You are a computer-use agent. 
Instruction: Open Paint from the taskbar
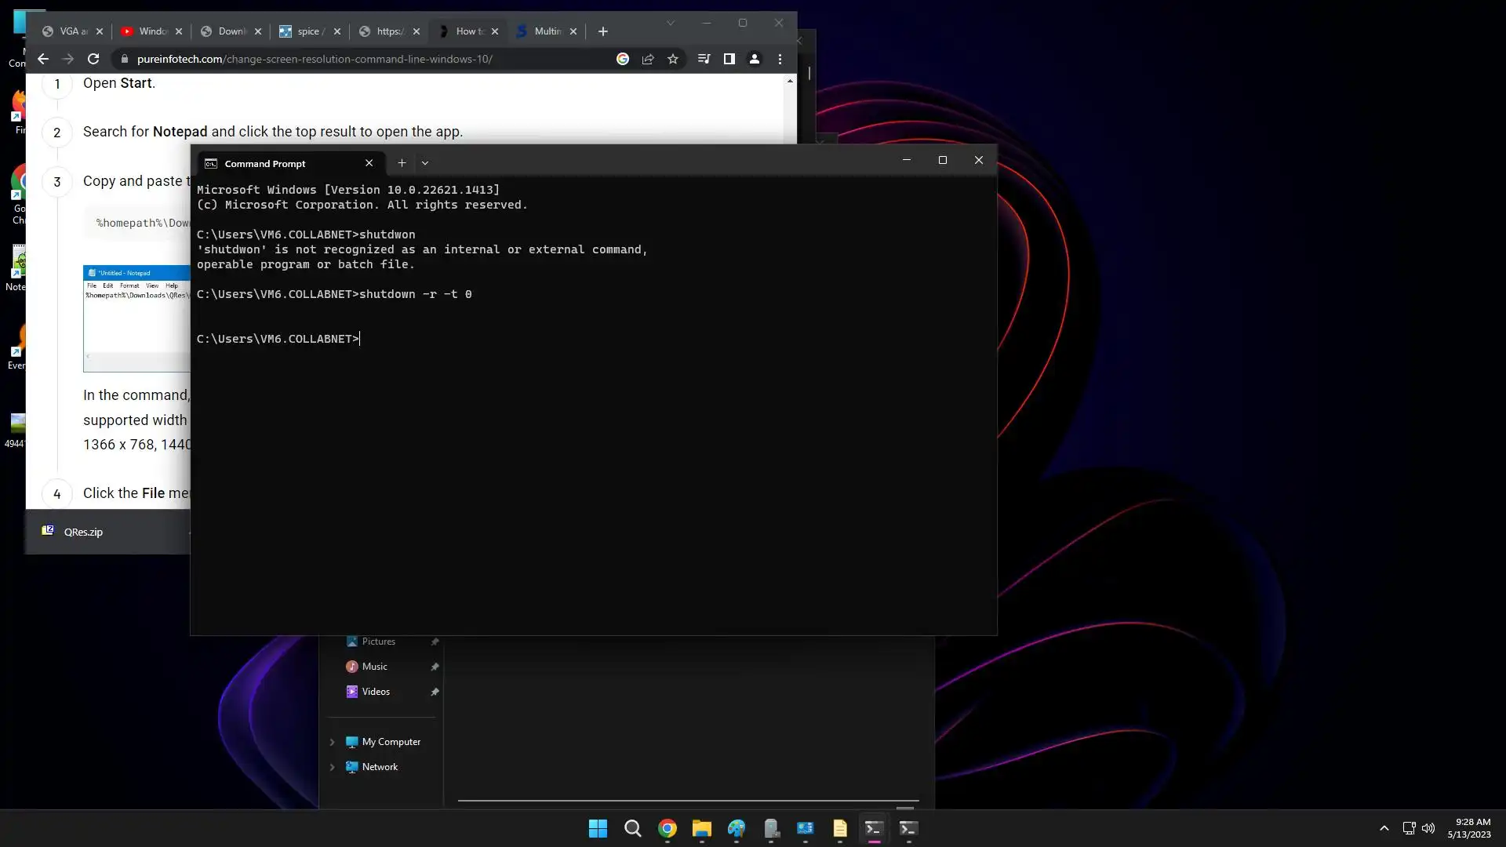click(736, 828)
